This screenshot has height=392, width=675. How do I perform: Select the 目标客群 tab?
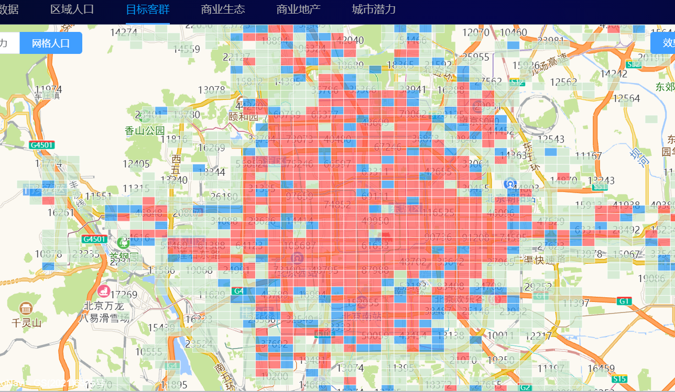(148, 9)
